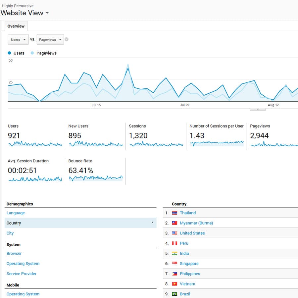Click the Users sparkline under 921
298x298 pixels.
35,144
